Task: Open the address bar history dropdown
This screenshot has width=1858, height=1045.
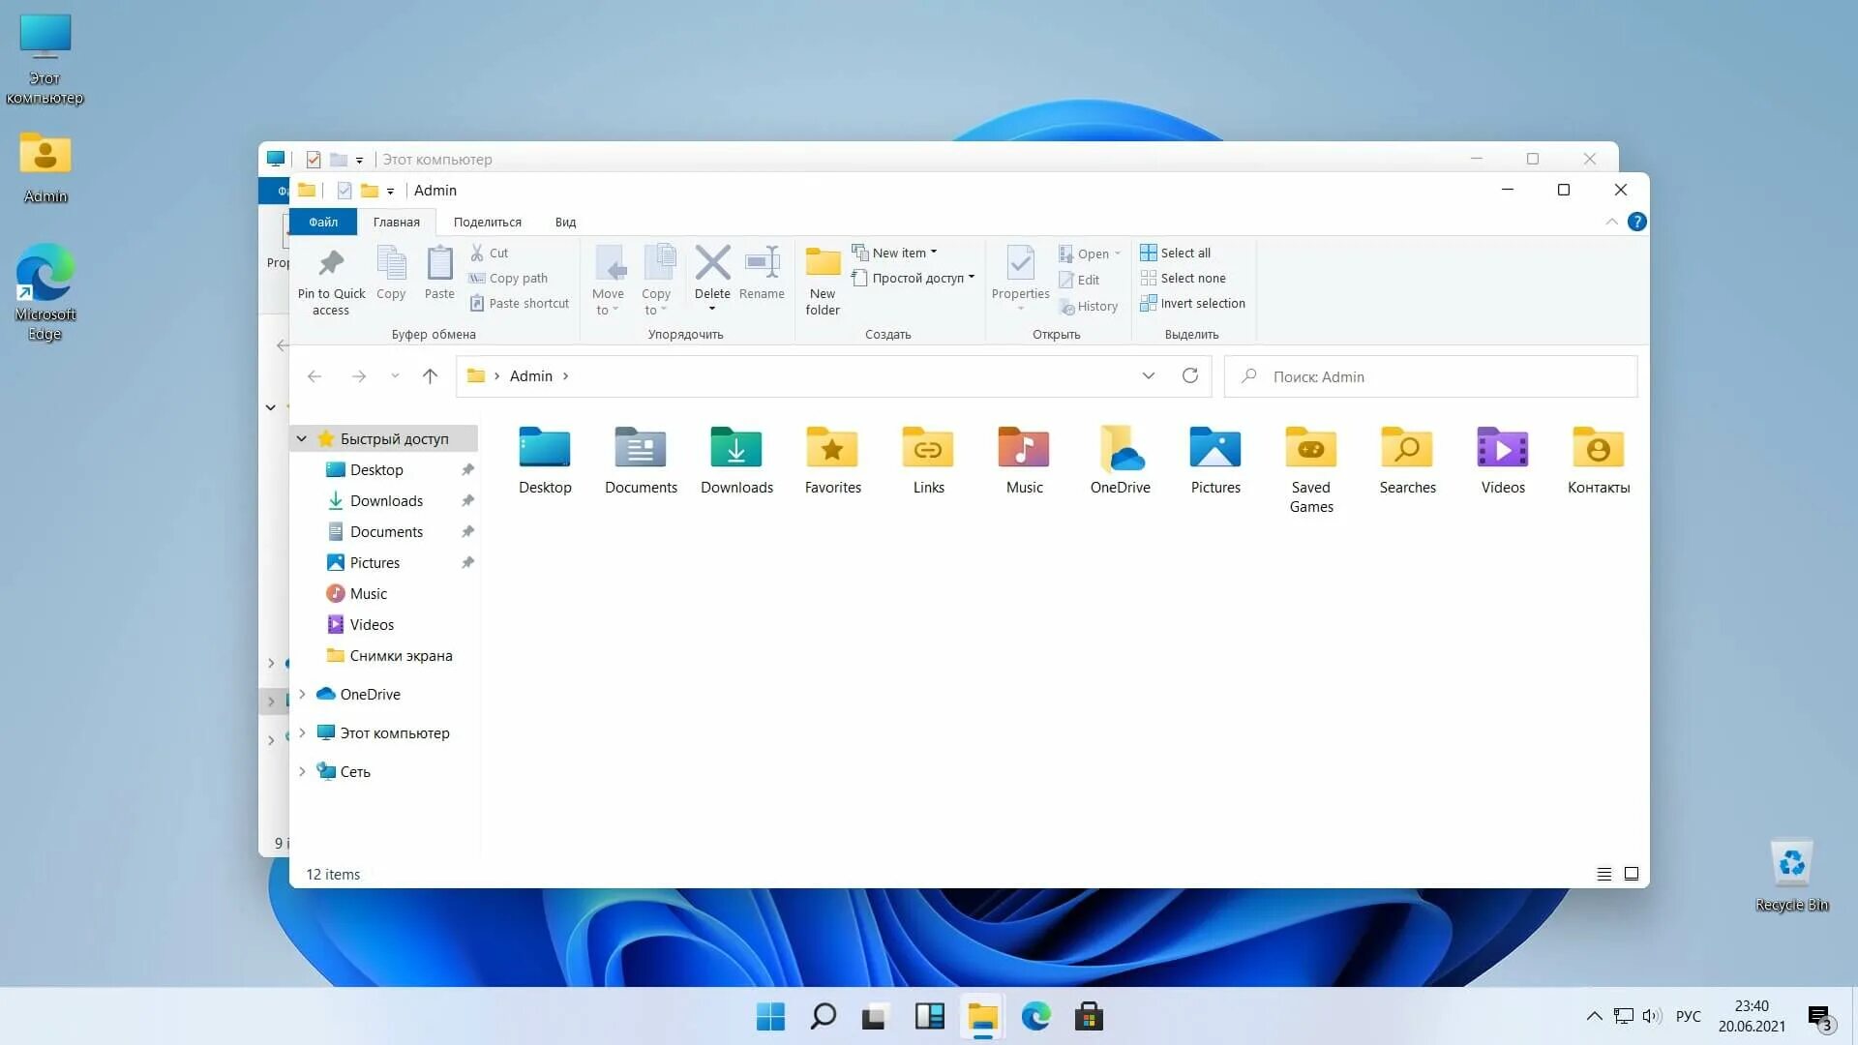Action: click(1148, 376)
